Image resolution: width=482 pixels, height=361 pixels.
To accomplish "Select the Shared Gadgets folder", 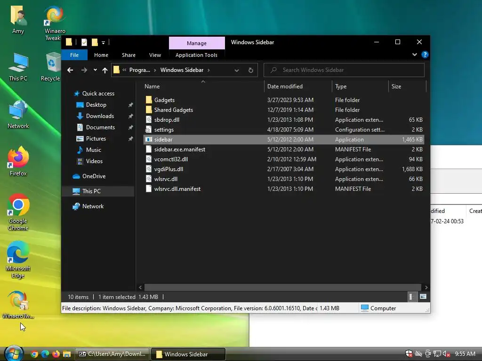I will click(283, 110).
